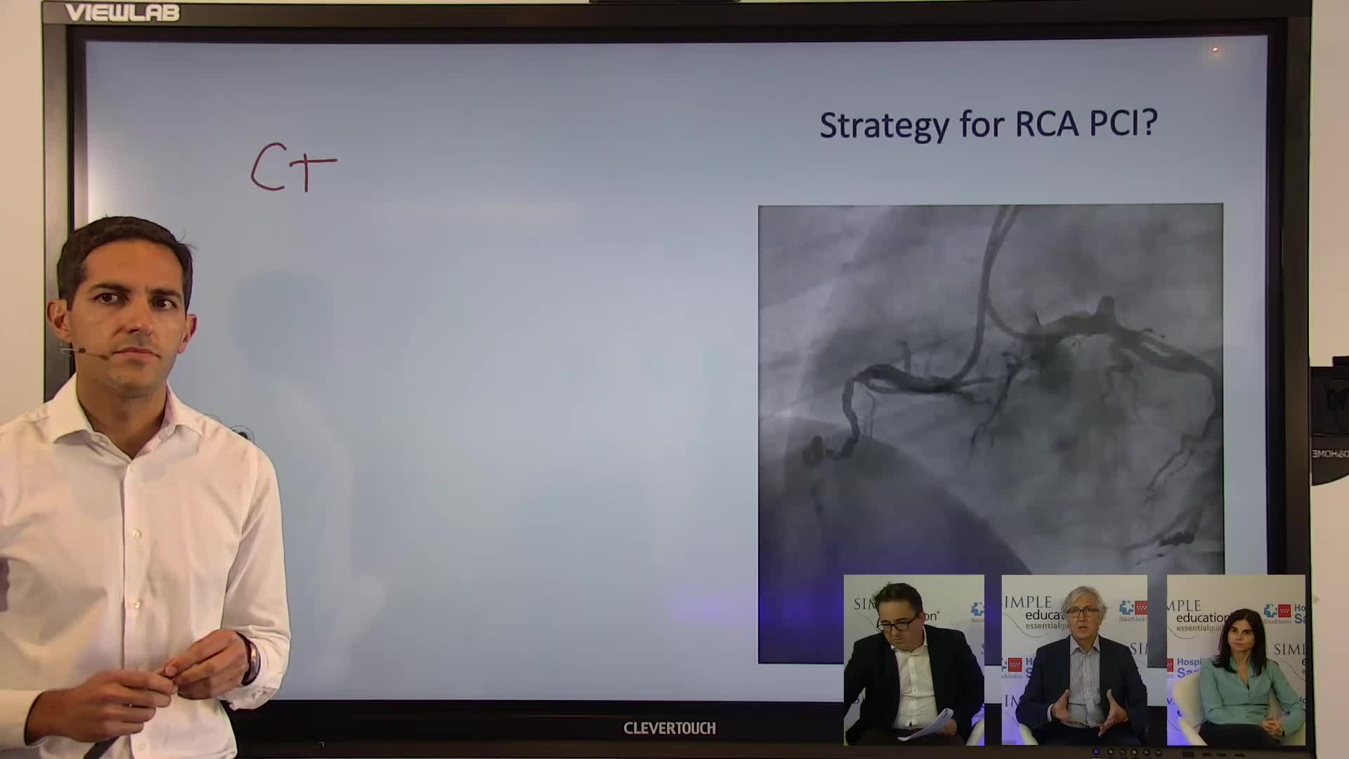This screenshot has height=759, width=1349.
Task: Click the 'Strategy for RCA PCI?' title
Action: 988,125
